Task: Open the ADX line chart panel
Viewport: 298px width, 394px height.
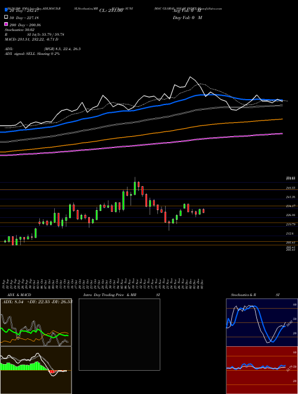Action: pos(36,322)
